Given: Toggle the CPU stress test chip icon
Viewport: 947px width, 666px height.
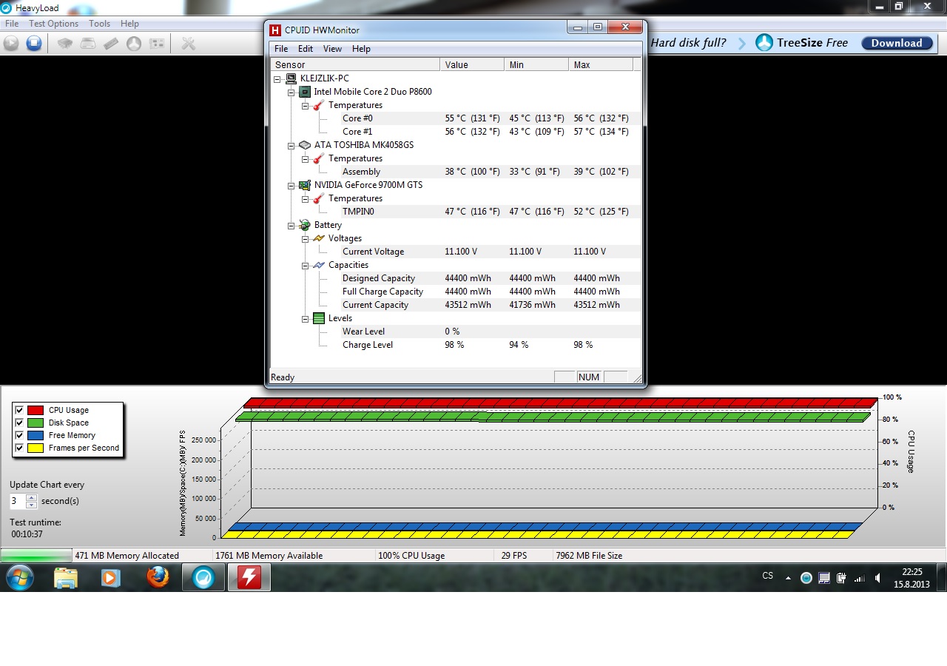Looking at the screenshot, I should tap(65, 44).
